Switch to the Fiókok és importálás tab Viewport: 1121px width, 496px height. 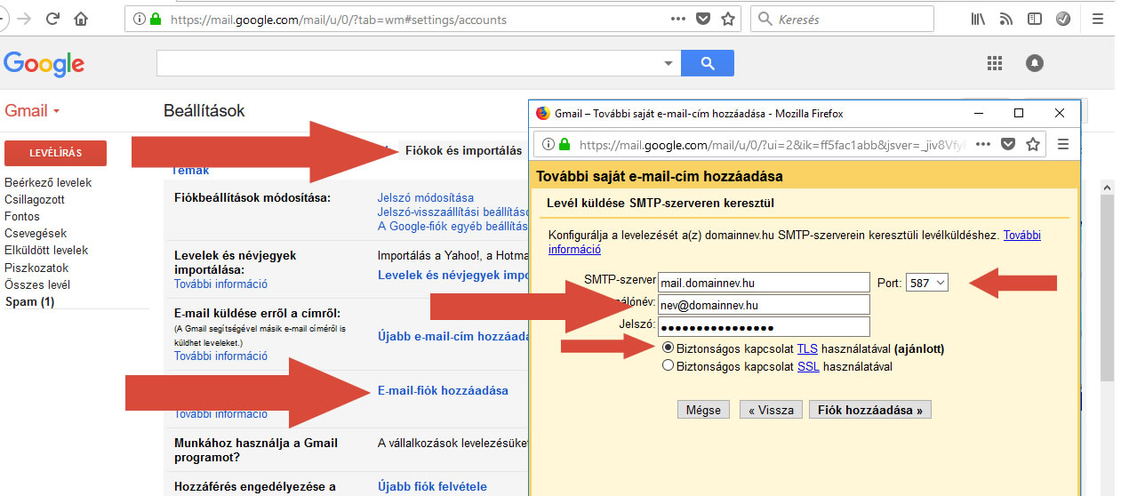click(463, 150)
